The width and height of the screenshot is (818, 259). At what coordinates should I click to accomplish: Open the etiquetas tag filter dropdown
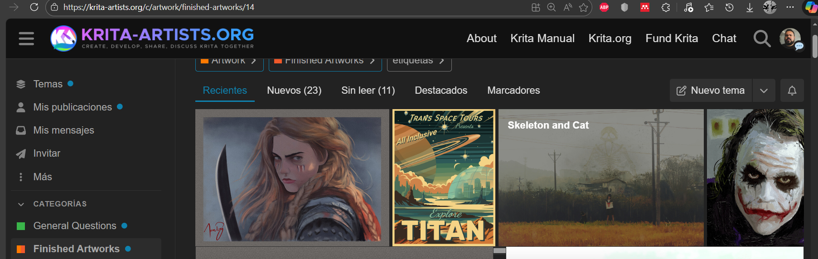419,62
